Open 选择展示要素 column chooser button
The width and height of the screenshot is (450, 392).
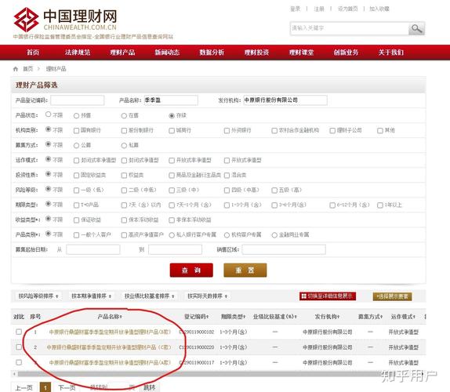click(x=392, y=296)
